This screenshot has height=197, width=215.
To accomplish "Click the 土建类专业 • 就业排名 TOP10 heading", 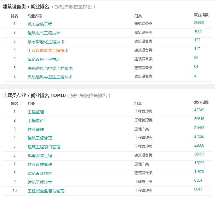I will click(x=34, y=95).
